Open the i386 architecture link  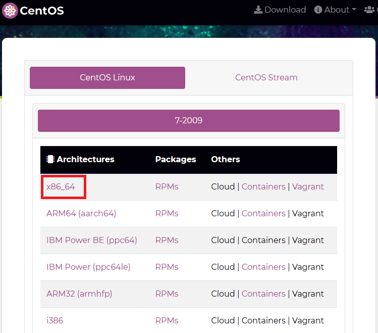(x=55, y=320)
